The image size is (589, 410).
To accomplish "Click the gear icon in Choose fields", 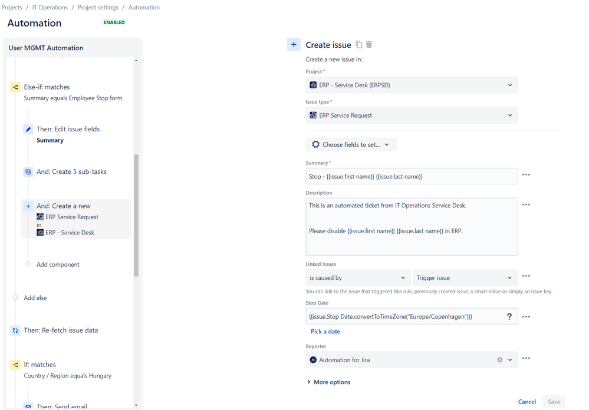I will (x=315, y=144).
